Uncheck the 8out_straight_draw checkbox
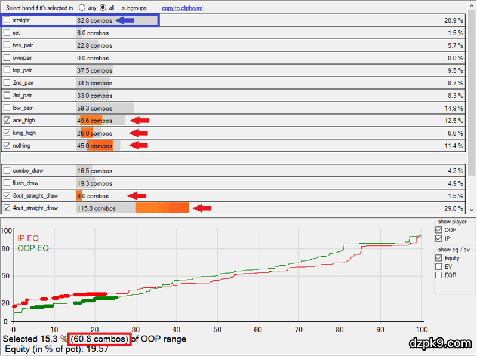This screenshot has width=477, height=356. (x=7, y=196)
